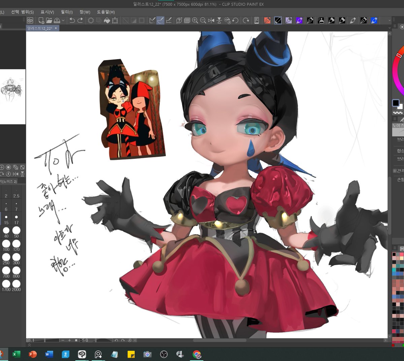Select brush size 2000 preset

tap(16, 286)
